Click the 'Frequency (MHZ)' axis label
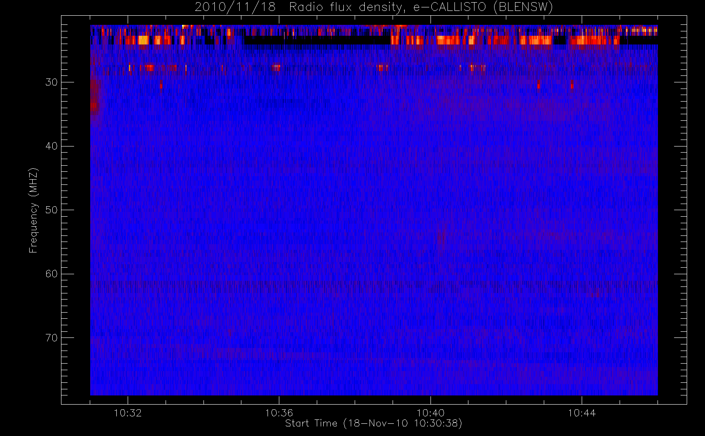Viewport: 705px width, 436px height. (x=34, y=211)
